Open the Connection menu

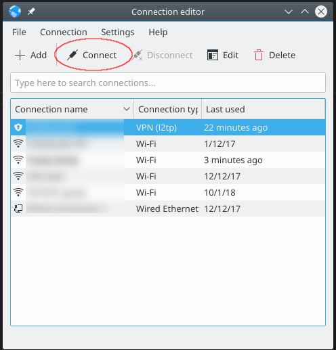(x=64, y=32)
